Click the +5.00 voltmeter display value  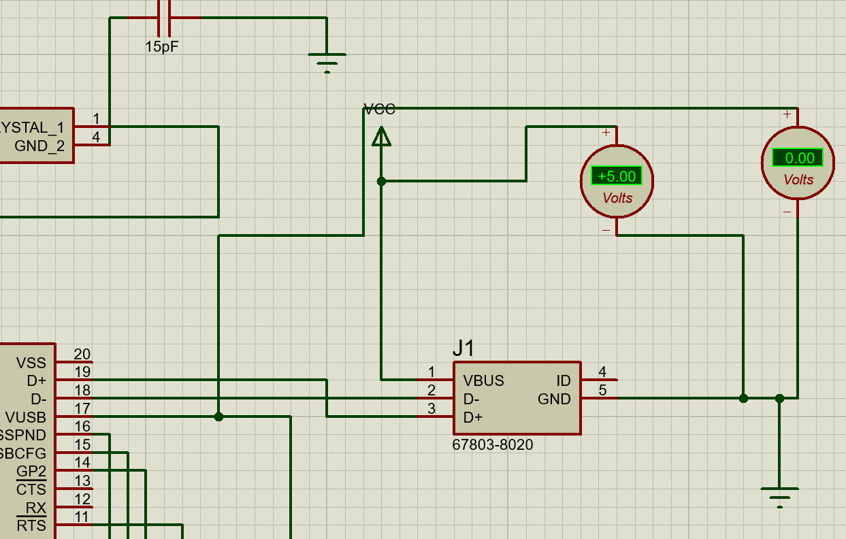pyautogui.click(x=617, y=176)
